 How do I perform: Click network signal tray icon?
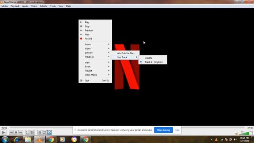(x=221, y=139)
